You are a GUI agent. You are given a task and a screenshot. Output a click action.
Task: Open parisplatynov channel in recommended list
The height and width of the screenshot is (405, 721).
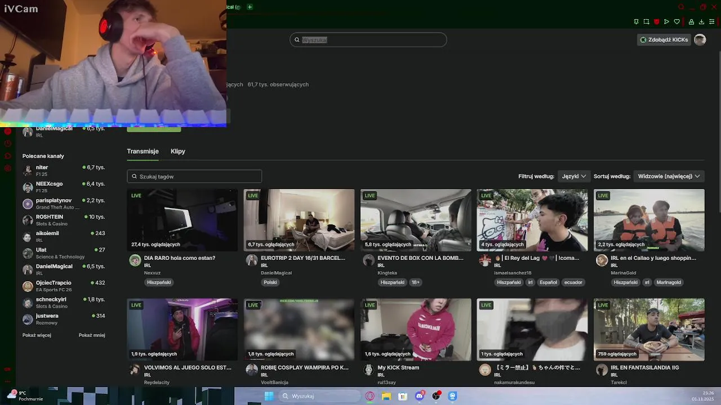click(x=64, y=204)
